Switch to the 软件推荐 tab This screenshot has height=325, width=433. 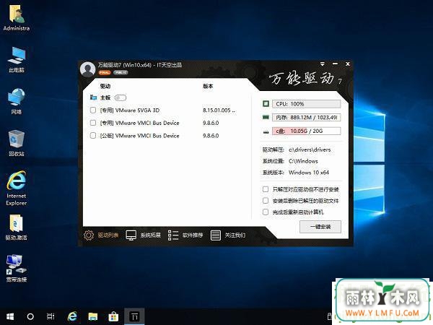click(x=185, y=235)
